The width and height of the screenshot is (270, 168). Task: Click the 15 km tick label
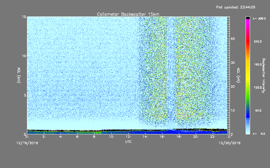(24, 17)
